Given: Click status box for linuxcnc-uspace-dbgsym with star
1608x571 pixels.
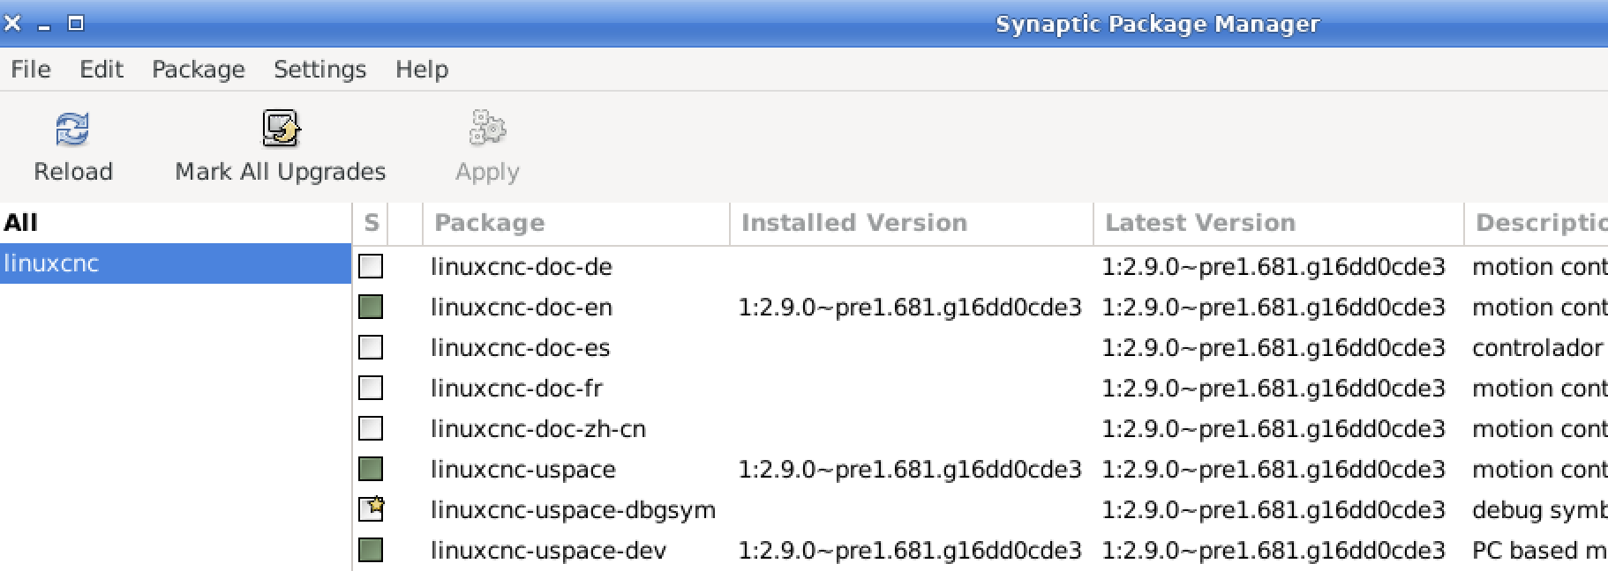Looking at the screenshot, I should click(372, 509).
